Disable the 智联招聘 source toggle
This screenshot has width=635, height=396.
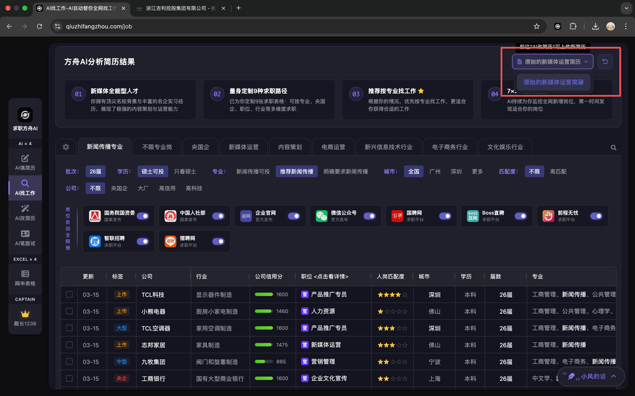pyautogui.click(x=143, y=241)
